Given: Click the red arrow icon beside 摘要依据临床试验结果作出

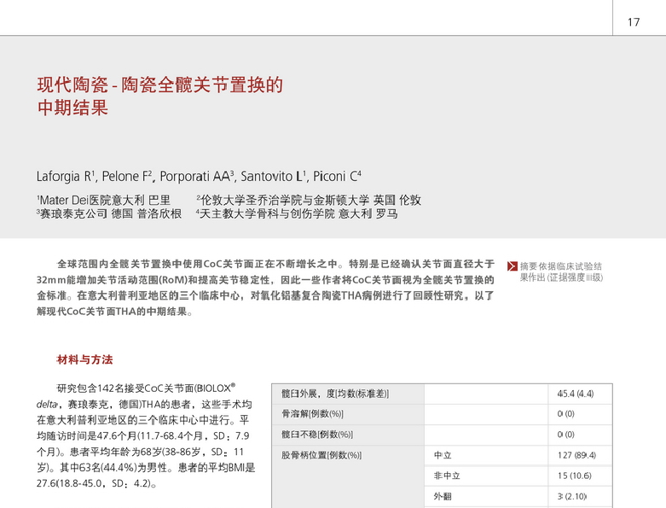Looking at the screenshot, I should tap(512, 266).
